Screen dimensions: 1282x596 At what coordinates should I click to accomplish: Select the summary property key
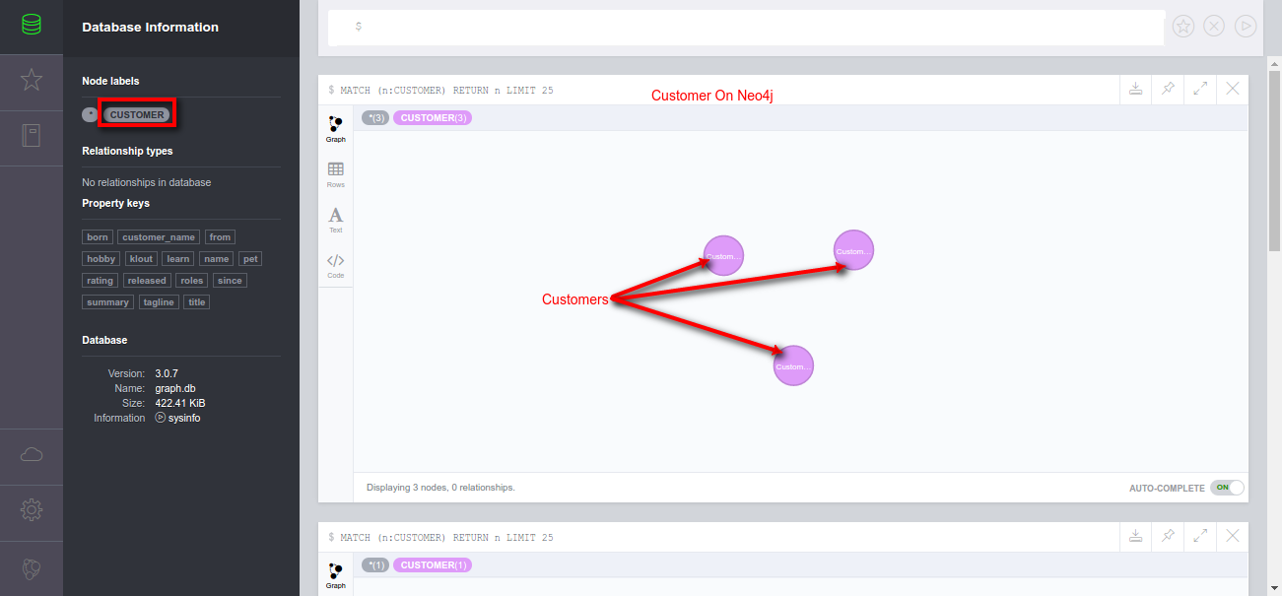[x=108, y=302]
